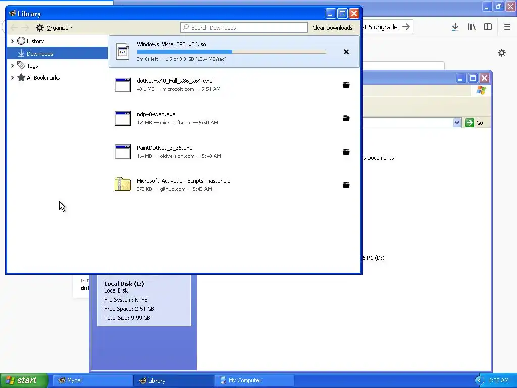Click the Windows_Vista_SP2_x86.iso file name
Viewport: 517px width, 388px height.
pyautogui.click(x=172, y=44)
